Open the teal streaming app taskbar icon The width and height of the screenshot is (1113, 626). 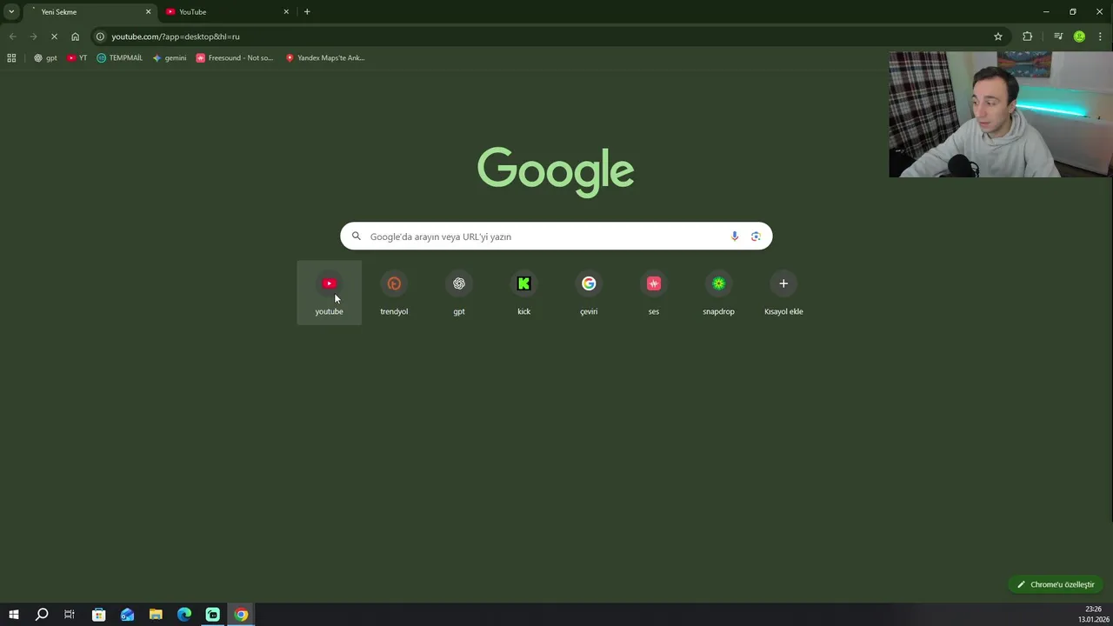click(212, 615)
